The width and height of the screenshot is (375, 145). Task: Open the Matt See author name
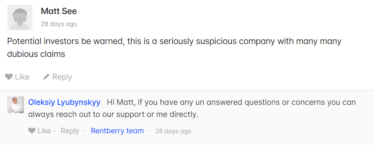[x=59, y=11]
